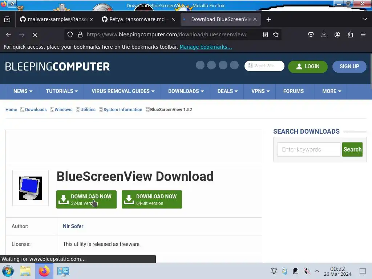Stop page loading with the X button
The image size is (372, 279).
pyautogui.click(x=35, y=35)
